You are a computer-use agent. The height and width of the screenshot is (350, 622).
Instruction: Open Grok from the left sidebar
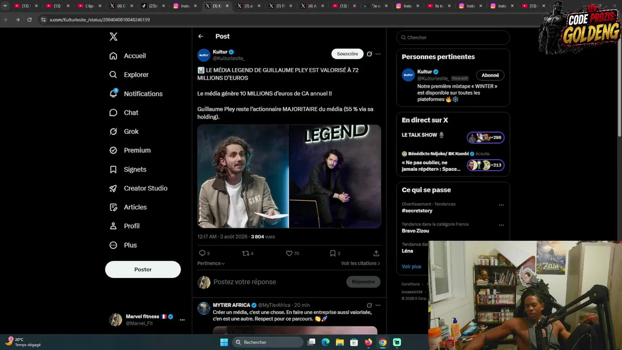tap(124, 131)
